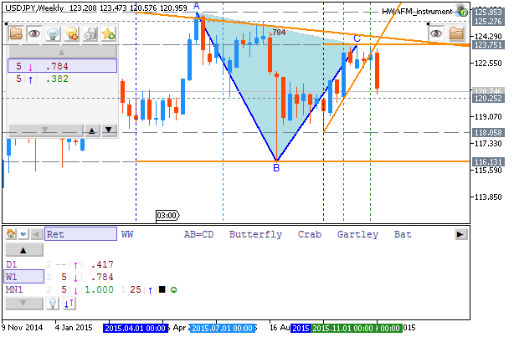
Task: Click the .417 value in the D1 row
Action: click(x=102, y=264)
